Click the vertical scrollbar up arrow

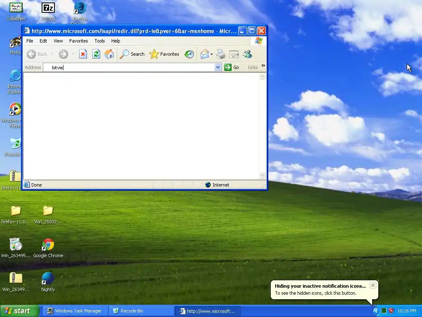(263, 77)
